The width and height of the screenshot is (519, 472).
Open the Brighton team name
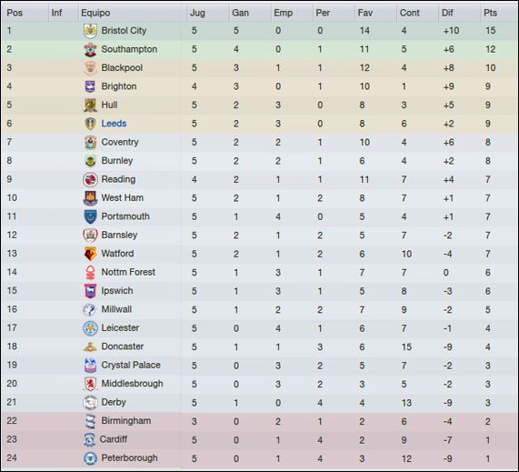[119, 86]
